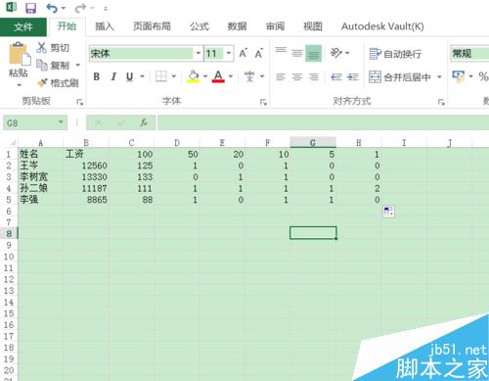
Task: Set middle vertical alignment
Action: (296, 53)
